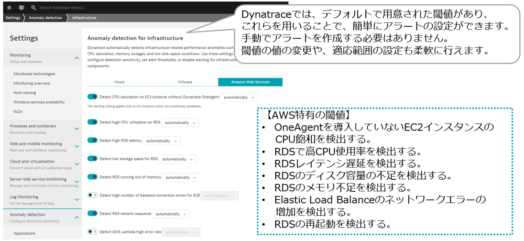Screen dimensions: 524x241
Task: Open dropdown for low storage space for RDS
Action: coord(178,159)
